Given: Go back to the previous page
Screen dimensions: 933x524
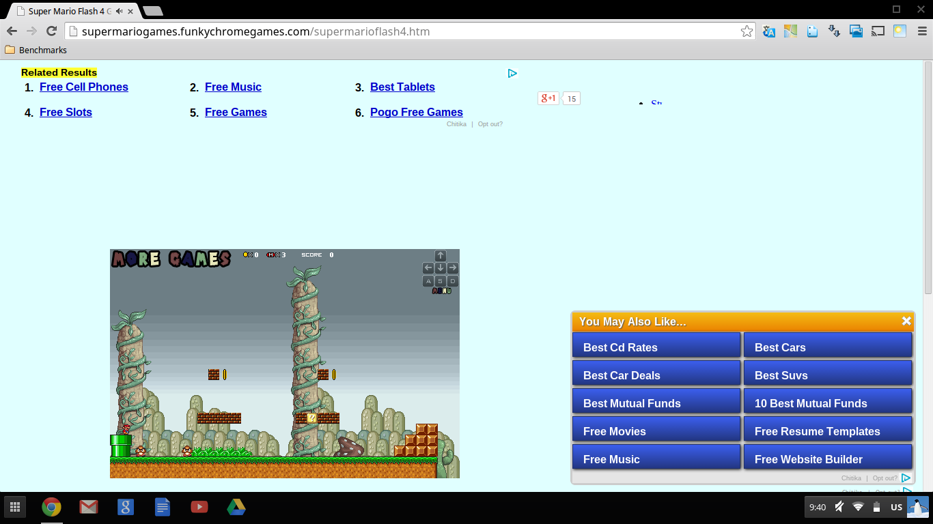Looking at the screenshot, I should (12, 31).
